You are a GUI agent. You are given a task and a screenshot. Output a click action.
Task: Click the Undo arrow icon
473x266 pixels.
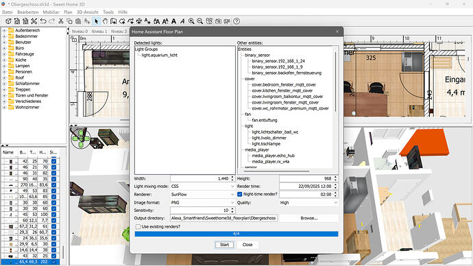[43, 21]
